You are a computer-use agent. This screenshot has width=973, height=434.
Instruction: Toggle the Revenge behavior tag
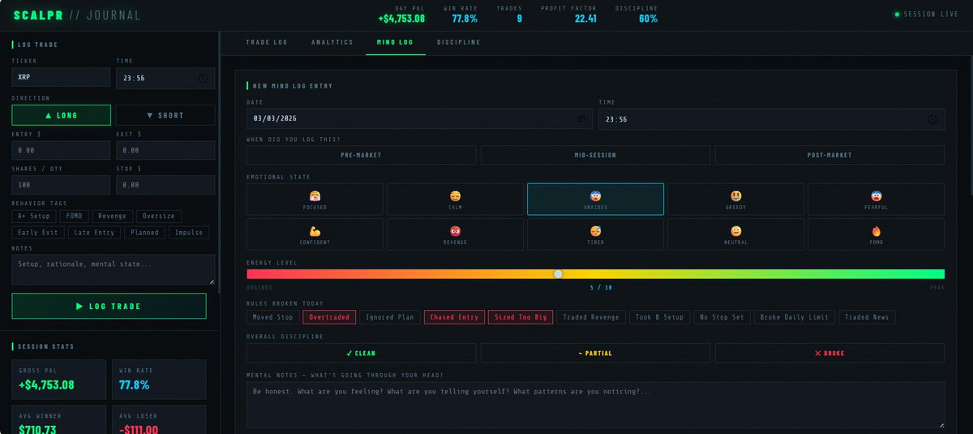tap(112, 216)
